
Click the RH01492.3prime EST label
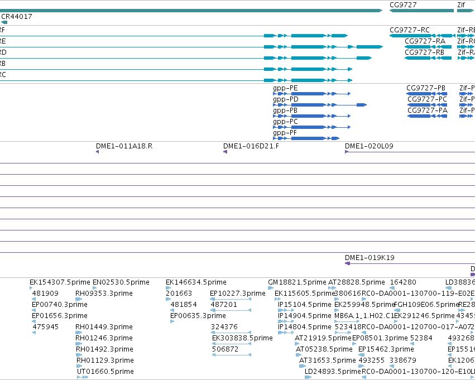click(x=104, y=350)
